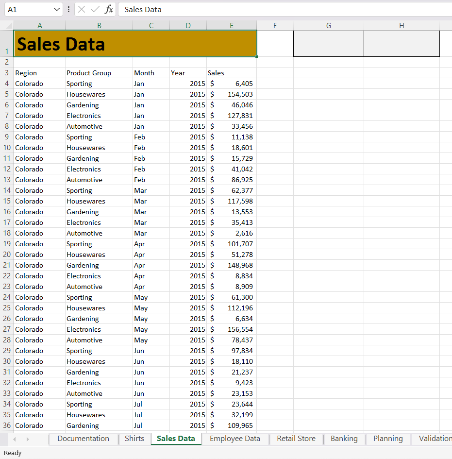Select row 20 header
Image resolution: width=452 pixels, height=459 pixels.
(x=7, y=255)
